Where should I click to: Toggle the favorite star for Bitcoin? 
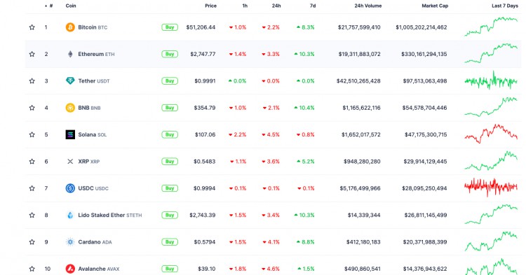32,27
